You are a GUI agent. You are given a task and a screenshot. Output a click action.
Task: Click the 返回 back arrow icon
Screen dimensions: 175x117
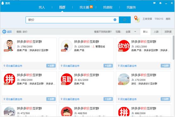[x=4, y=32]
